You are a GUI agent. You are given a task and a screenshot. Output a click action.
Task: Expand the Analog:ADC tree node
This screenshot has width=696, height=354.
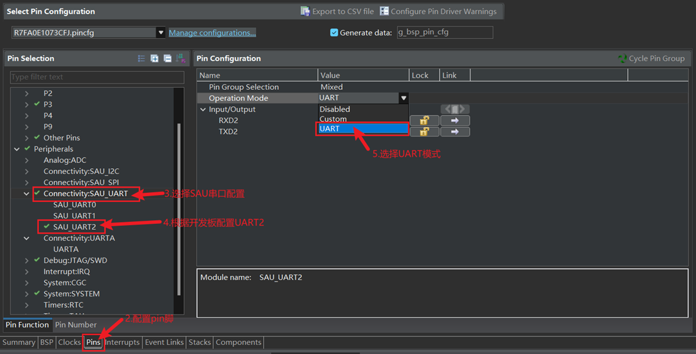27,160
